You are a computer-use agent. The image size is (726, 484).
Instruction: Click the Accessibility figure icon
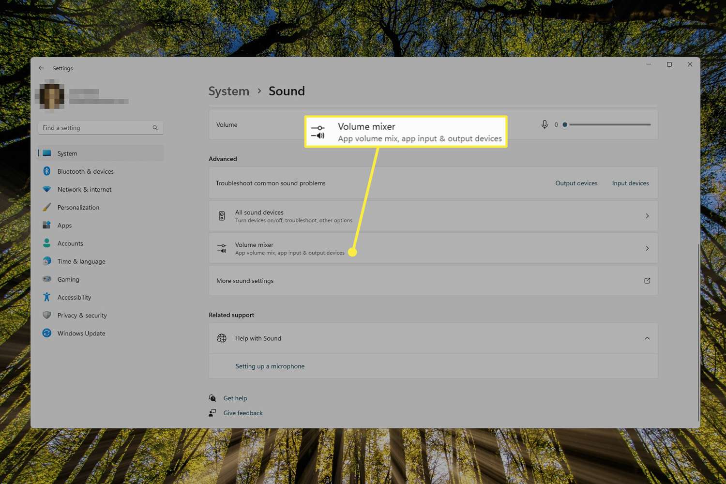47,297
